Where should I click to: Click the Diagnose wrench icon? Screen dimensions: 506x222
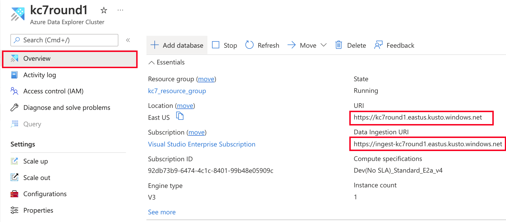pos(14,108)
